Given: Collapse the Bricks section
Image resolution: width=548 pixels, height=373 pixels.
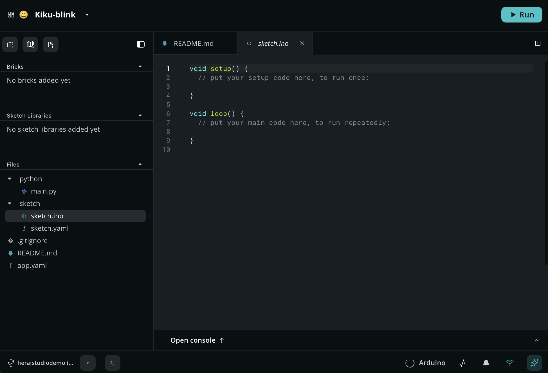Looking at the screenshot, I should [x=140, y=66].
